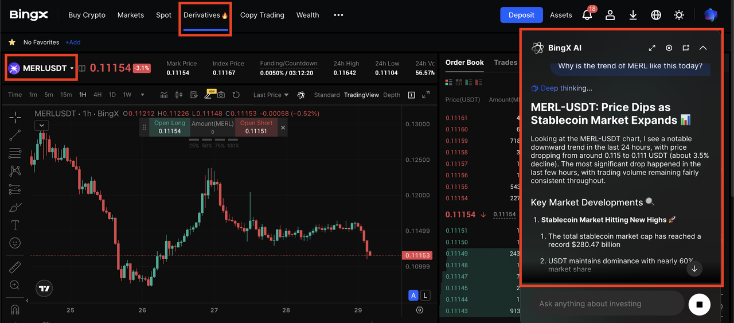
Task: Start a new BingX AI chat
Action: [x=686, y=48]
